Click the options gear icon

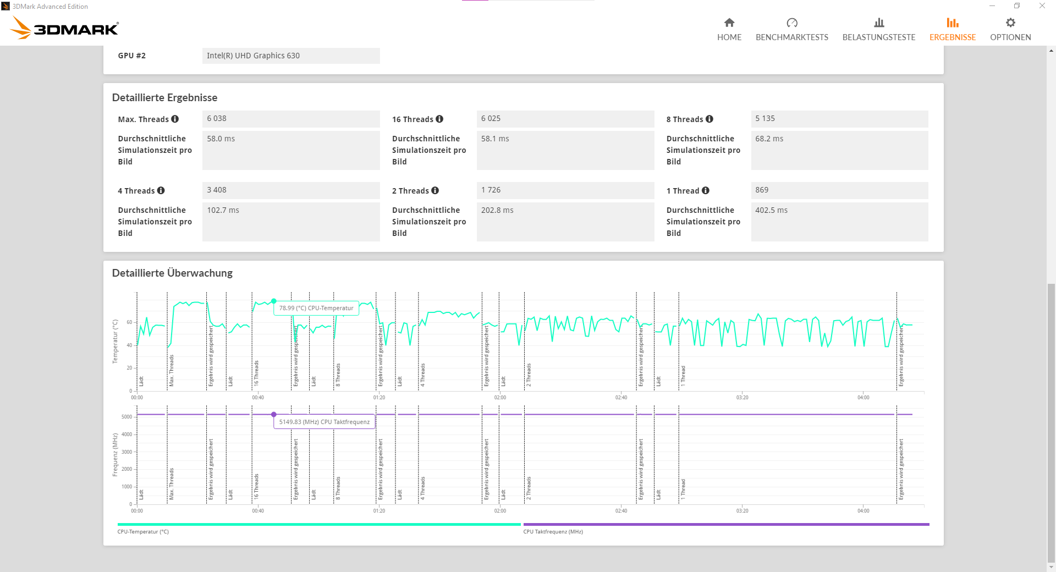[x=1010, y=23]
